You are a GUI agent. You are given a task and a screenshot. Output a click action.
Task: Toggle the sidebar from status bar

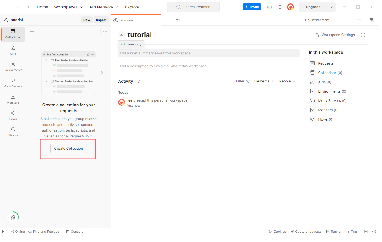coord(4,232)
